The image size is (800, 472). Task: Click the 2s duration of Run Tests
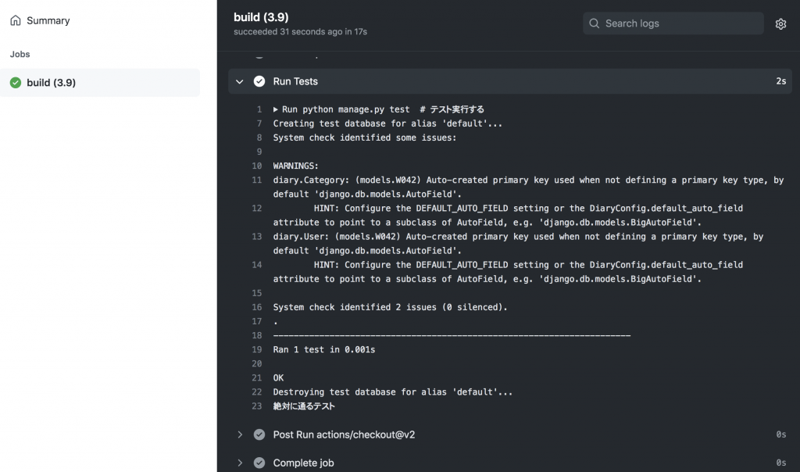click(x=780, y=81)
